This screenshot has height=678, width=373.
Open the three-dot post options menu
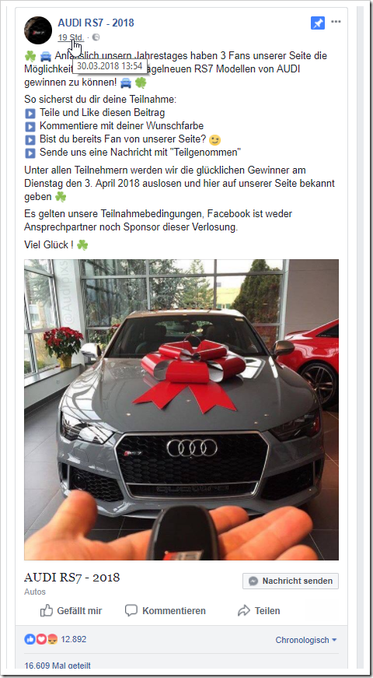pos(336,22)
